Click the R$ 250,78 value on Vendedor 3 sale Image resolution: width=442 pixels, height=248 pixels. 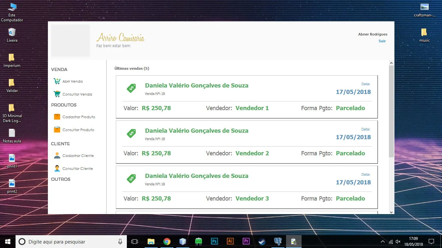[156, 199]
